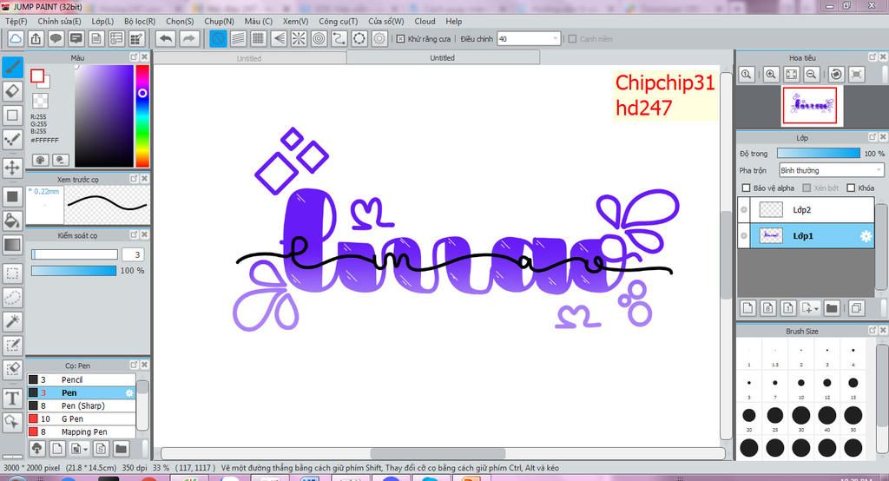Click the foreground color swatch
889x481 pixels.
37,76
